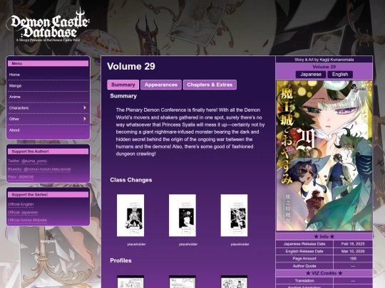The width and height of the screenshot is (385, 288).
Task: Open the first Class Changes thumbnail
Action: (x=130, y=215)
